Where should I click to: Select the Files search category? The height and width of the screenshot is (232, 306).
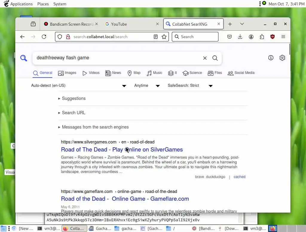pyautogui.click(x=215, y=73)
